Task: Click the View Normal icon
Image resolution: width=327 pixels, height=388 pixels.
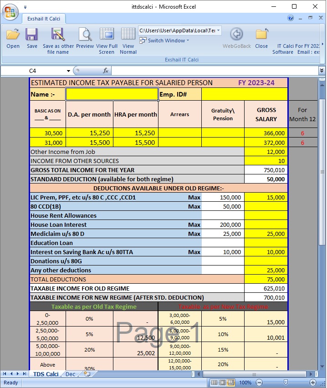Action: [x=128, y=35]
